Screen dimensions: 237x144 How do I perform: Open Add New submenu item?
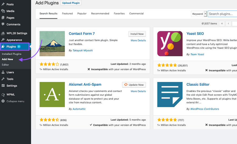[x=7, y=59]
